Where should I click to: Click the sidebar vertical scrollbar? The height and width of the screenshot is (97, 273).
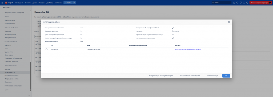tap(31, 76)
